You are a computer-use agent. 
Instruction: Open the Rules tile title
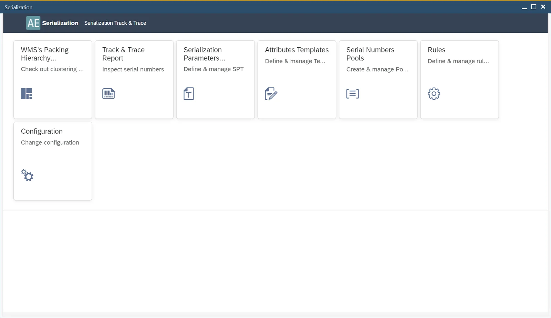point(436,50)
